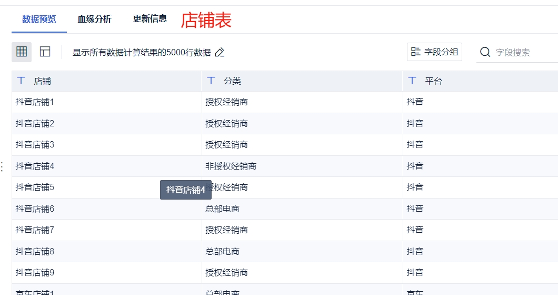Switch to grid table view icon
The image size is (558, 307).
click(x=22, y=52)
